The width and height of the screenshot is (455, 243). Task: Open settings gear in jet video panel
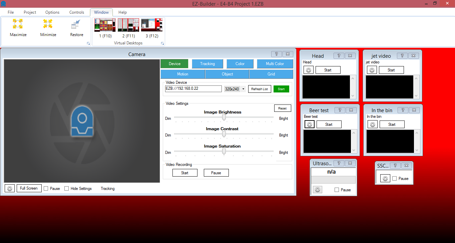(x=372, y=70)
